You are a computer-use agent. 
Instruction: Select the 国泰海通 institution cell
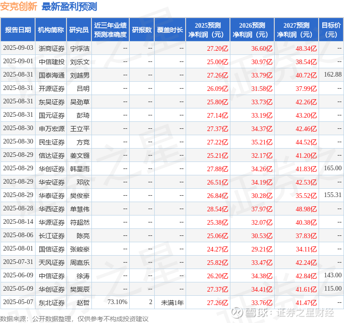click(x=52, y=75)
